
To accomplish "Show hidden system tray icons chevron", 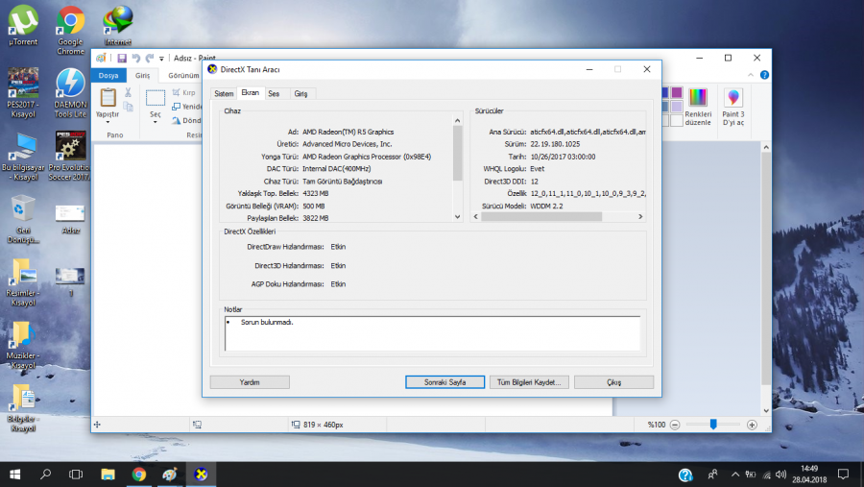I will click(x=735, y=475).
